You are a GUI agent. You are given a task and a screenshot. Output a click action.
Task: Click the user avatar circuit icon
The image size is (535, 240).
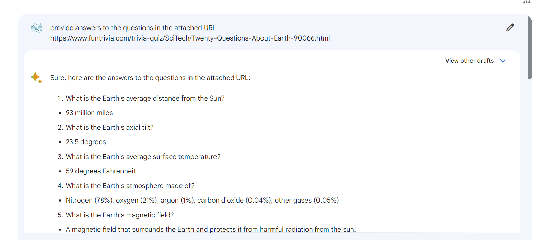point(36,27)
